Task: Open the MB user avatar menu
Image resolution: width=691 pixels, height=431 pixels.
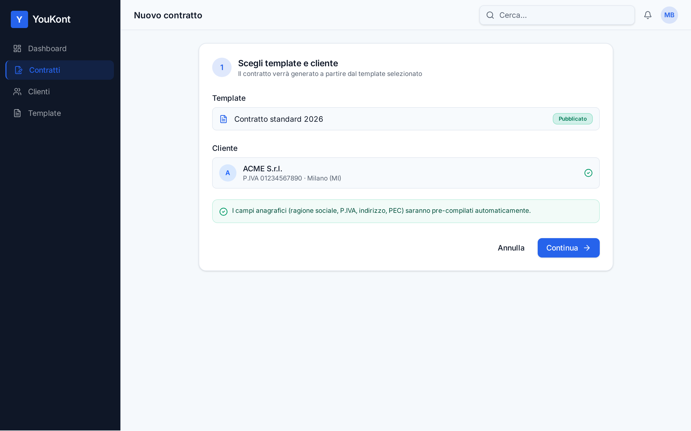Action: coord(669,15)
